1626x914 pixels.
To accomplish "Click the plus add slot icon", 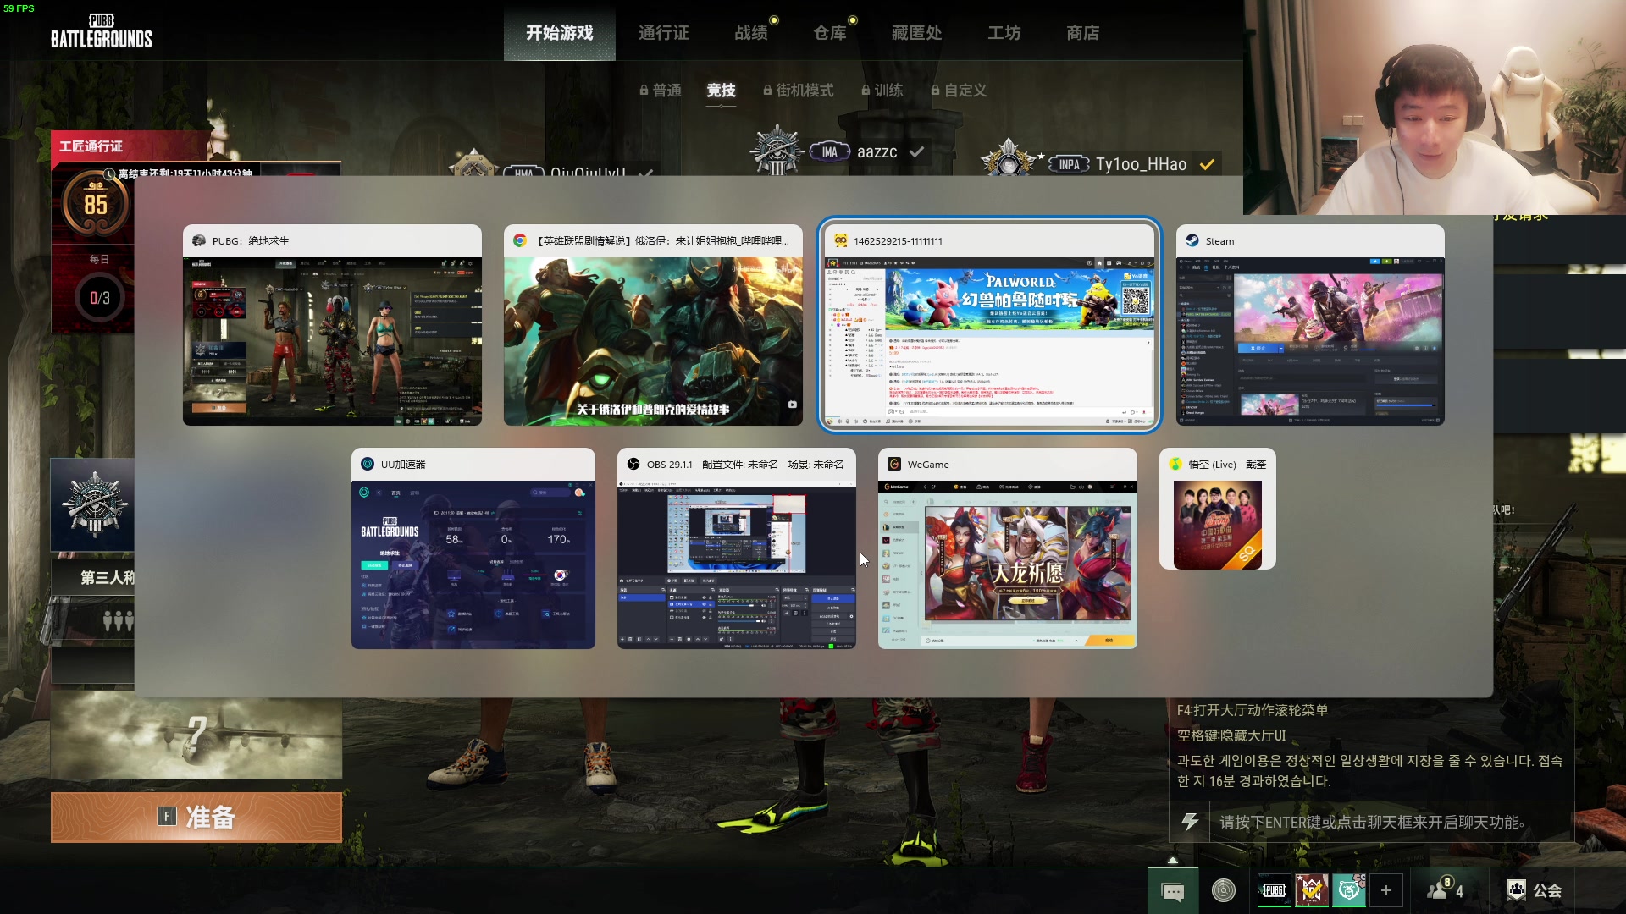I will [1386, 890].
